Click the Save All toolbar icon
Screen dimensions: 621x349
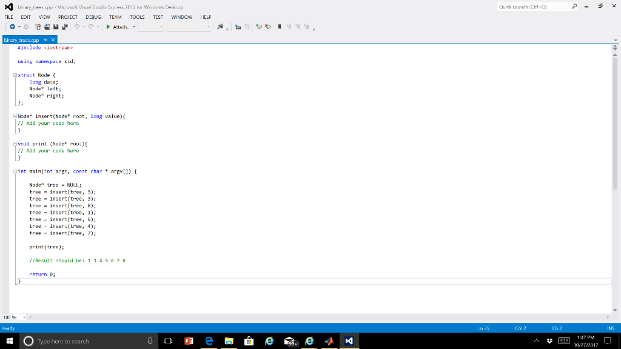[x=64, y=27]
